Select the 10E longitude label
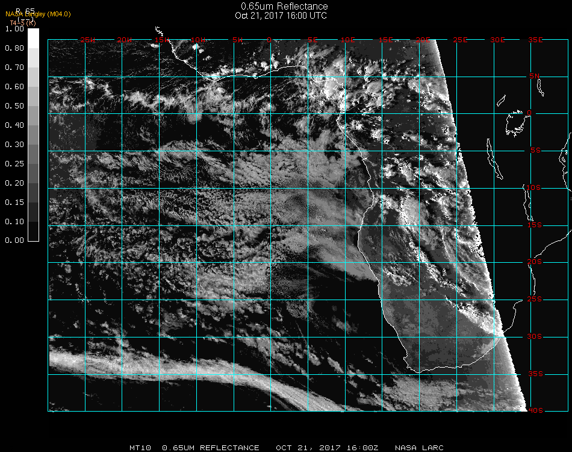The width and height of the screenshot is (572, 452). tap(347, 40)
